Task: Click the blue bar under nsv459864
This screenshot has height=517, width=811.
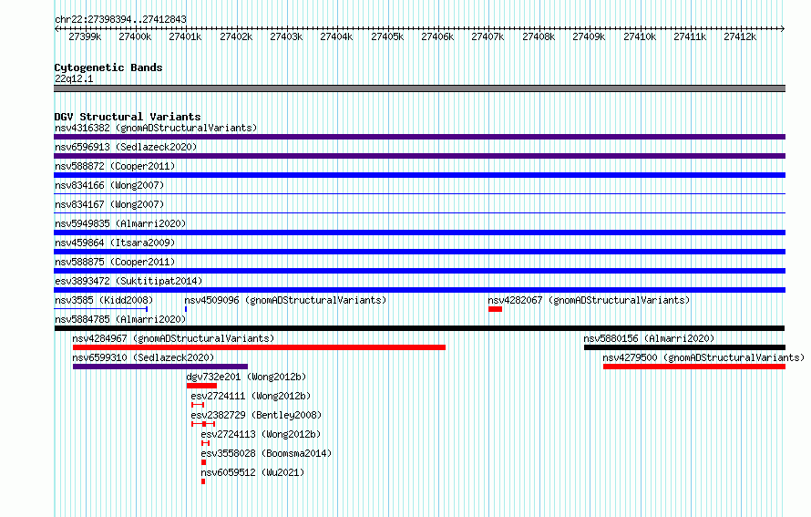Action: point(419,252)
